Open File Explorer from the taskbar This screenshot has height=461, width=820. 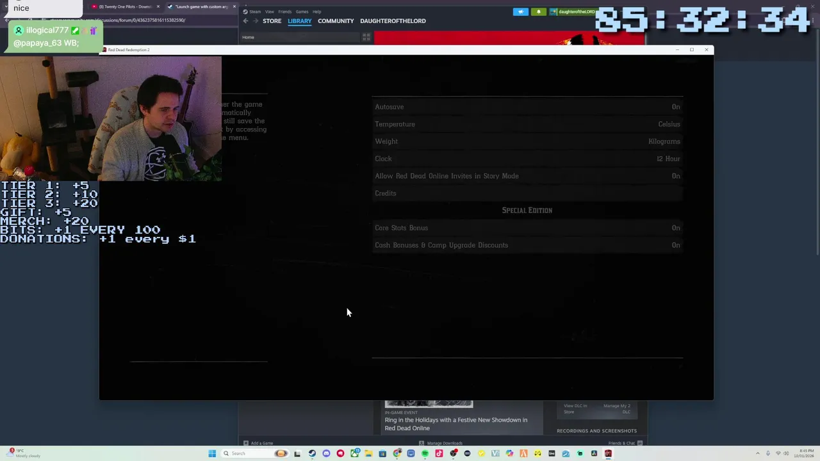368,453
